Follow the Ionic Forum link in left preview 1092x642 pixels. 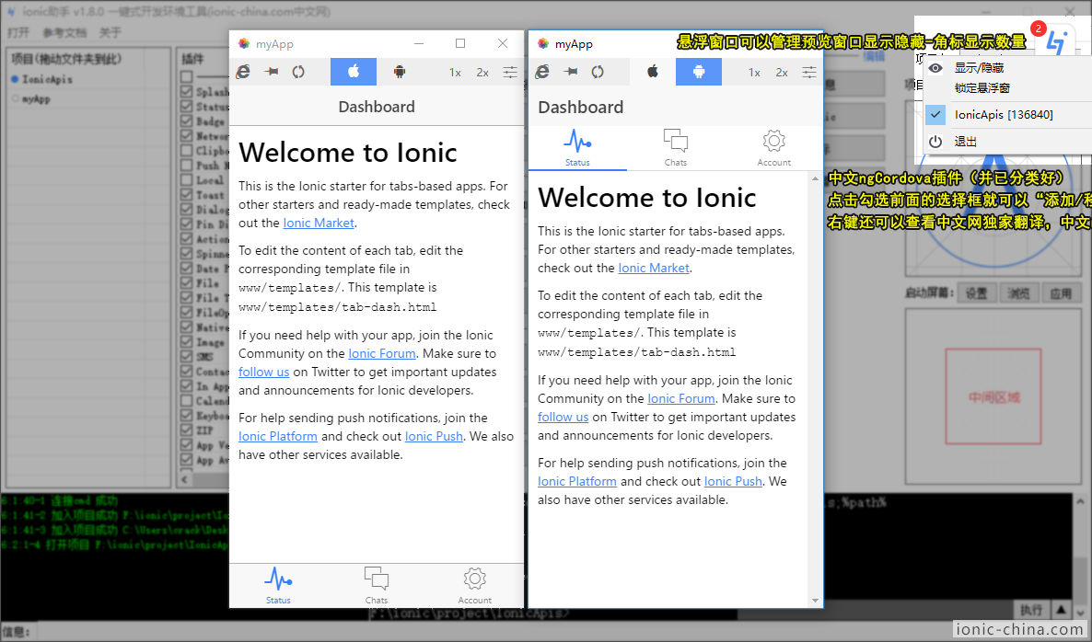point(382,353)
